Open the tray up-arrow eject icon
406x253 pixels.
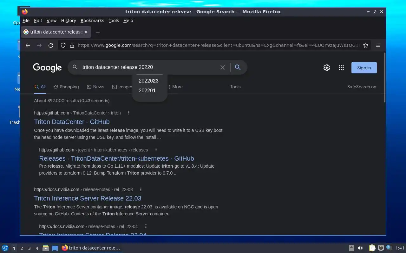(x=351, y=248)
